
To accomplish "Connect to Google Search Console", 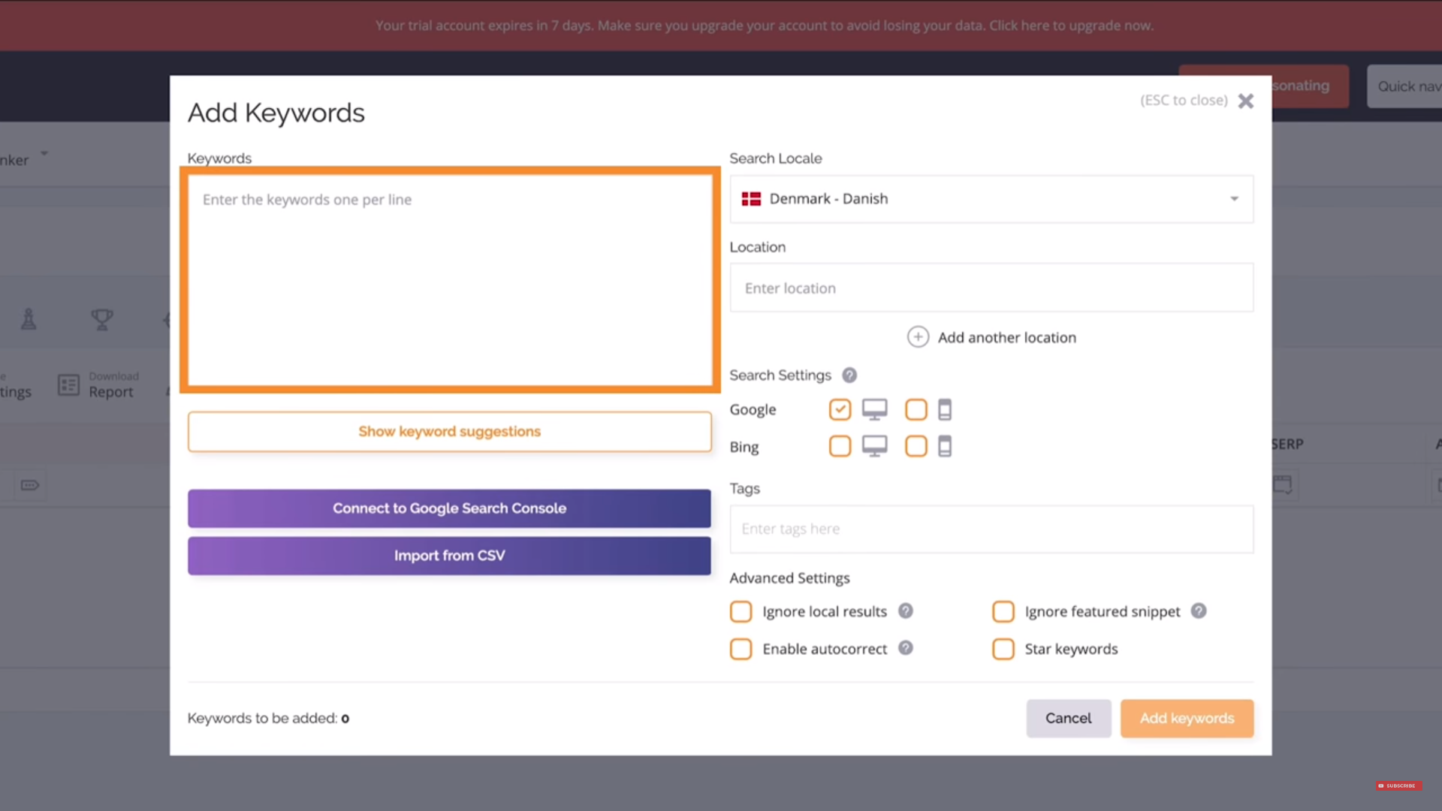I will (449, 508).
